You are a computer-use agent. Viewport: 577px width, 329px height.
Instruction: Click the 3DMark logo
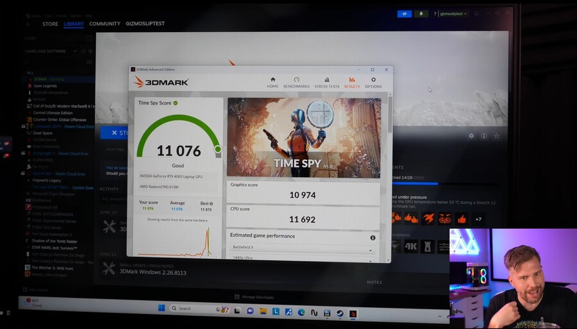point(161,81)
